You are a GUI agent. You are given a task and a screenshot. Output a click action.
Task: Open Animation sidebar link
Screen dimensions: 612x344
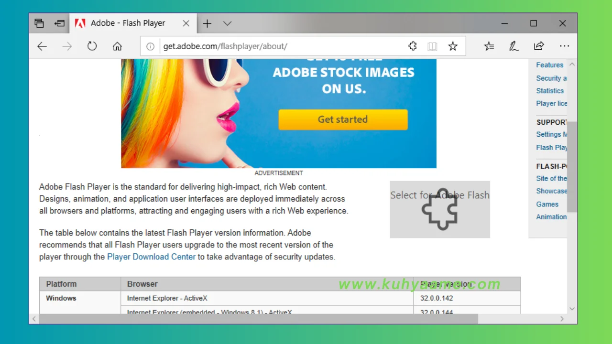pyautogui.click(x=551, y=216)
